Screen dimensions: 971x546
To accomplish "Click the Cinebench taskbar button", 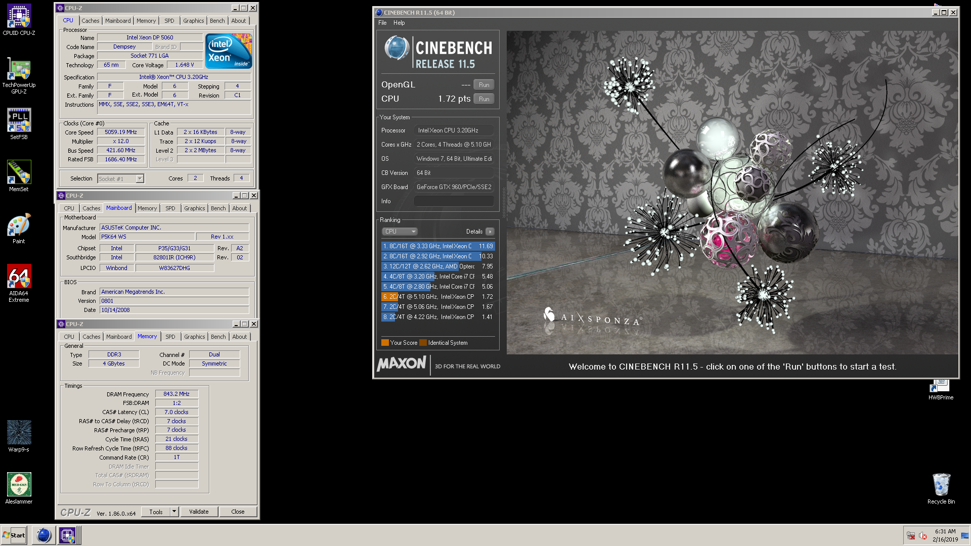I will (44, 535).
